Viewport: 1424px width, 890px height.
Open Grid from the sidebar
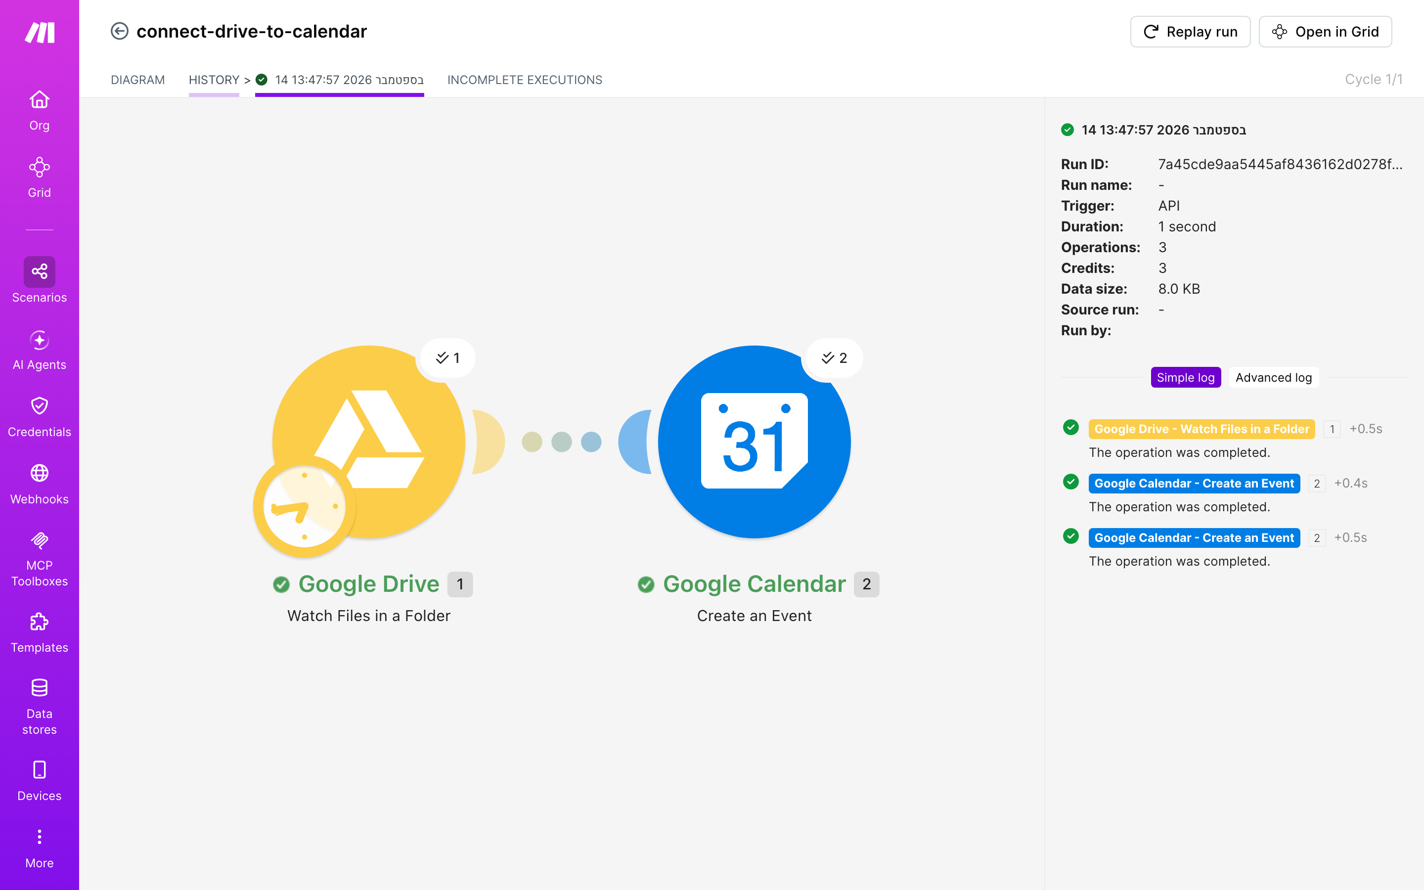click(40, 178)
